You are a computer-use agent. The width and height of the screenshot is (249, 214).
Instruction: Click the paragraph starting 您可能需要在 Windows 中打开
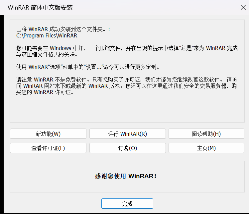(127, 51)
